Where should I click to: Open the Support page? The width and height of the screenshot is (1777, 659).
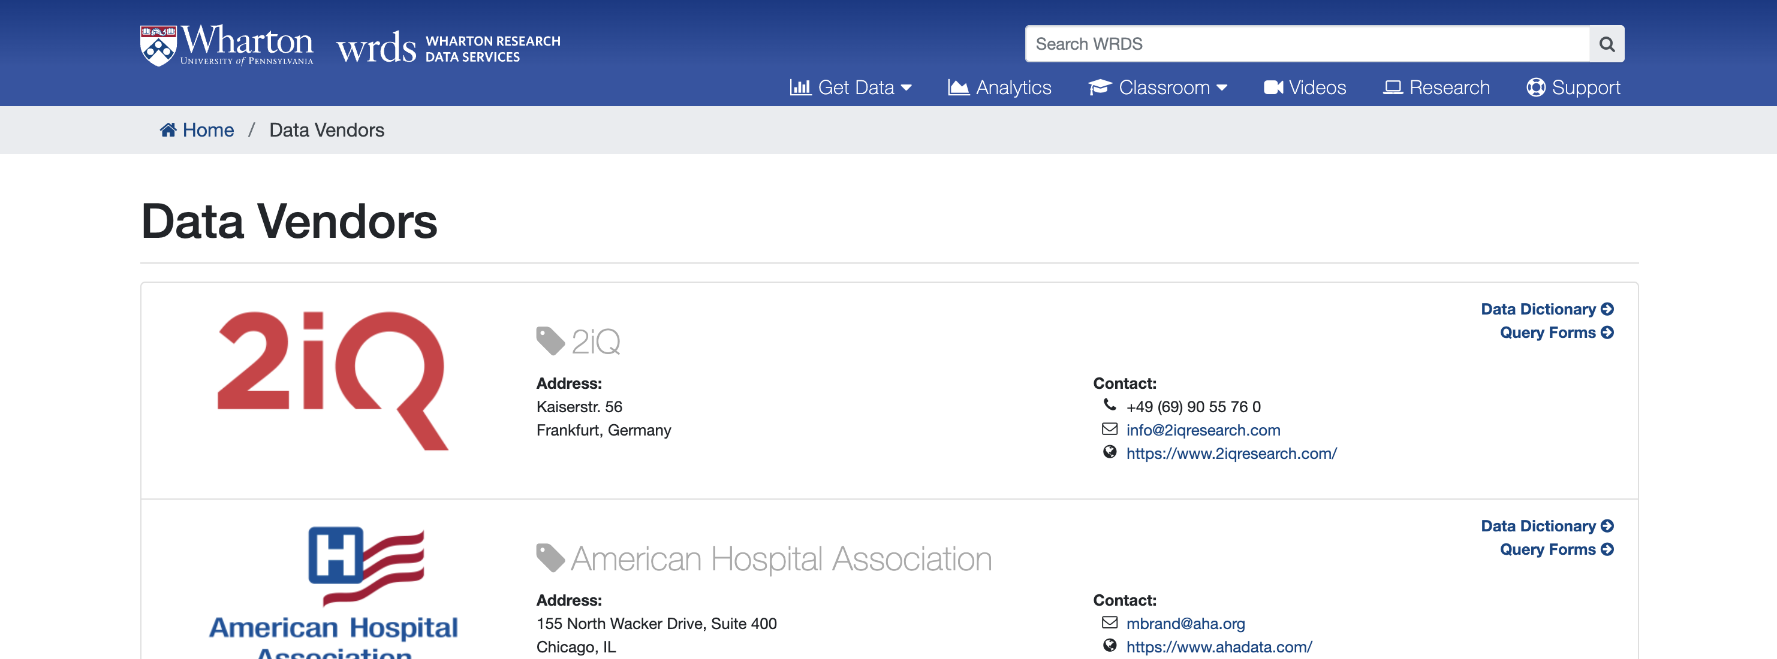(x=1574, y=87)
